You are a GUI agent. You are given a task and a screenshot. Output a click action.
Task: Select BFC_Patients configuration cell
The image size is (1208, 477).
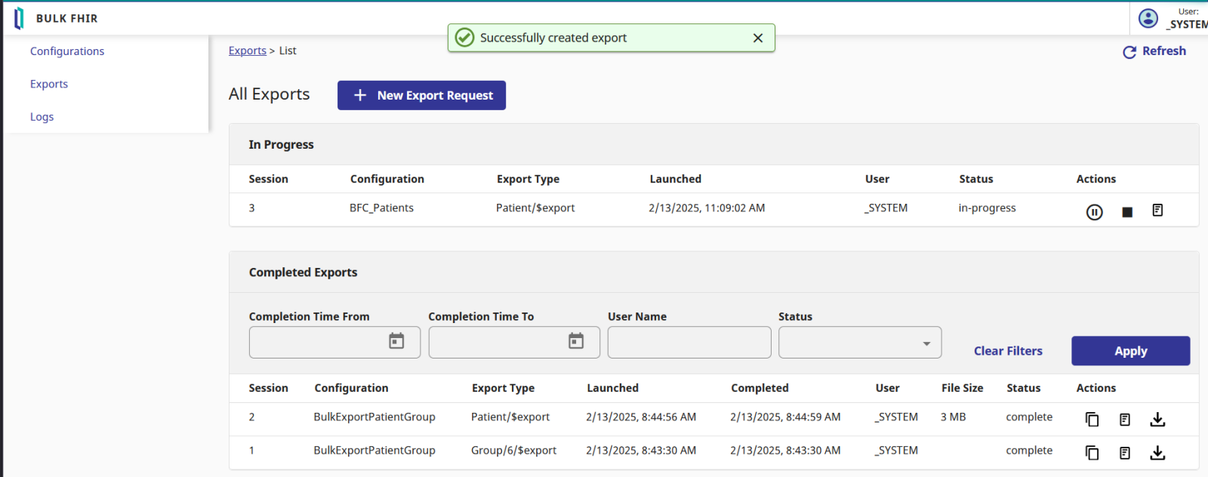point(381,208)
